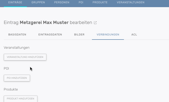Click the Produkte section heading
Viewport: 169px width, 102px height.
(x=11, y=90)
